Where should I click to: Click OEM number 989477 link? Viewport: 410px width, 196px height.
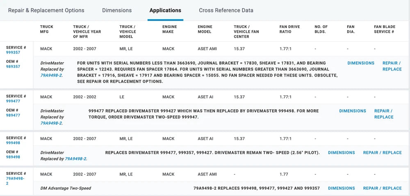13,115
